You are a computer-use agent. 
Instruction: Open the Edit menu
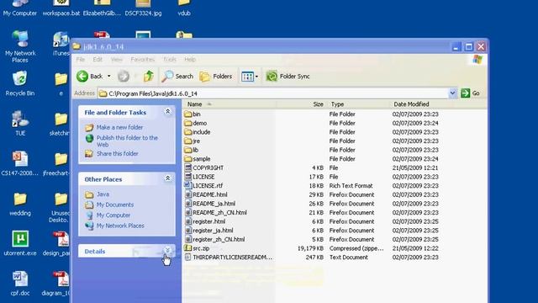pos(98,60)
